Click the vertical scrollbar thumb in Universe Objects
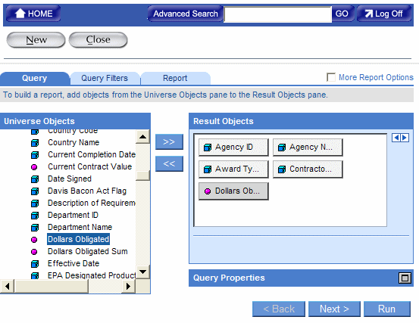419x323 pixels. 142,175
